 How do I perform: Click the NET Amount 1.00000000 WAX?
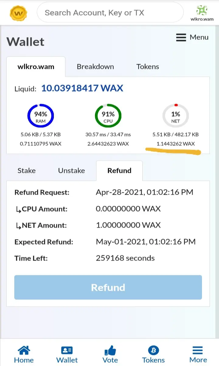tap(128, 225)
